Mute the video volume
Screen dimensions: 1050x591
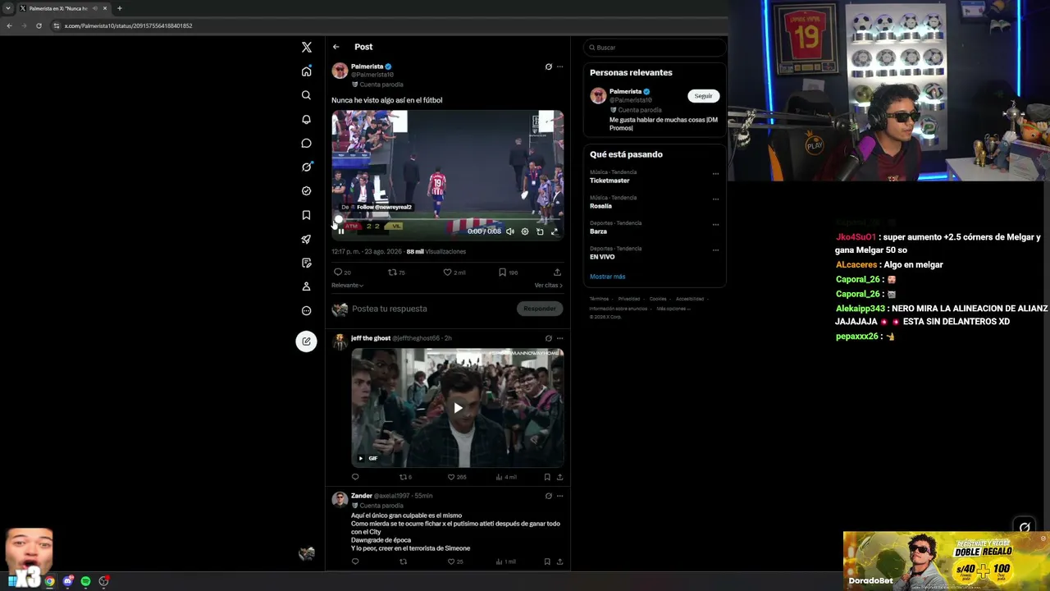click(510, 231)
